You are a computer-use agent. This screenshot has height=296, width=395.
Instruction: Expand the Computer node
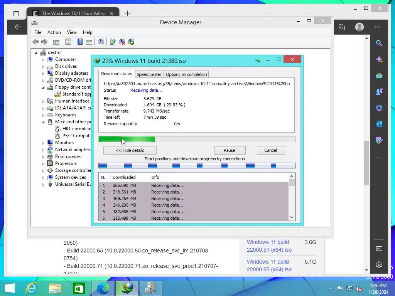tap(43, 60)
